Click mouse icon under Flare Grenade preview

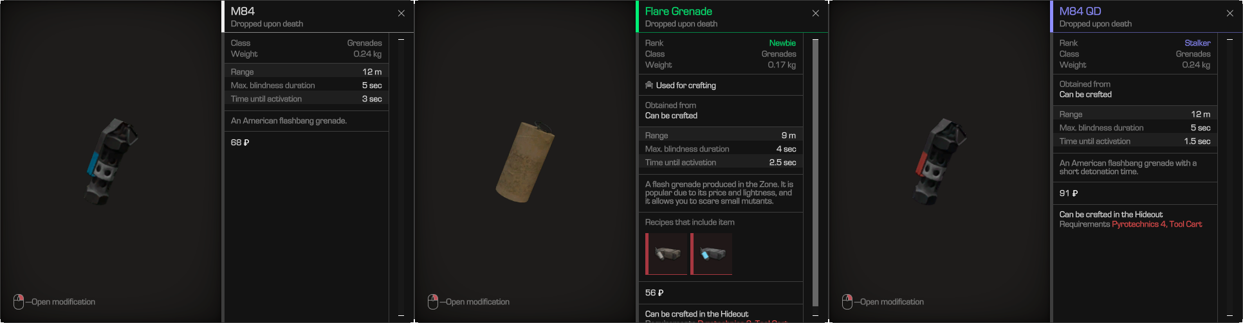pyautogui.click(x=433, y=302)
